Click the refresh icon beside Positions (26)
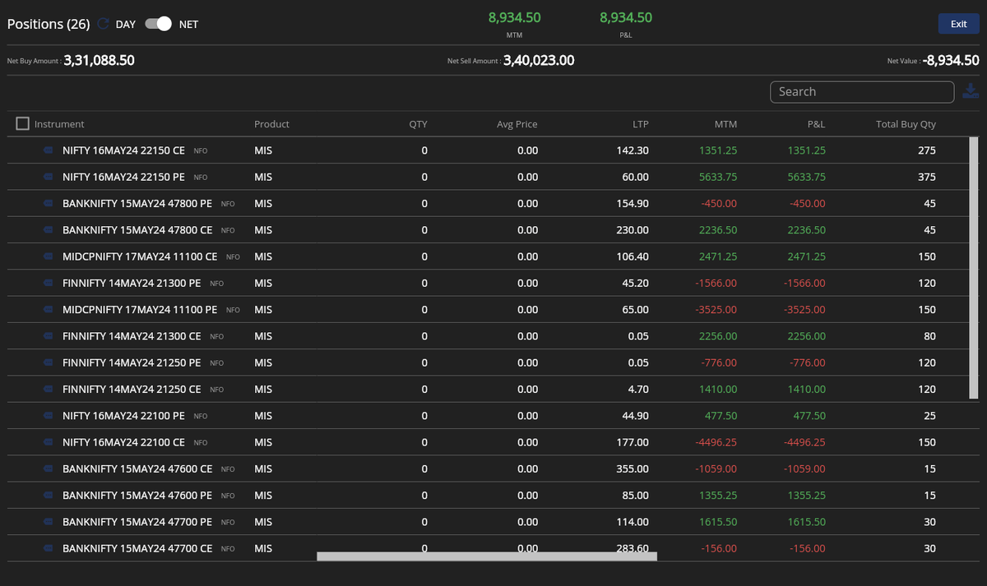Viewport: 987px width, 586px height. 103,24
